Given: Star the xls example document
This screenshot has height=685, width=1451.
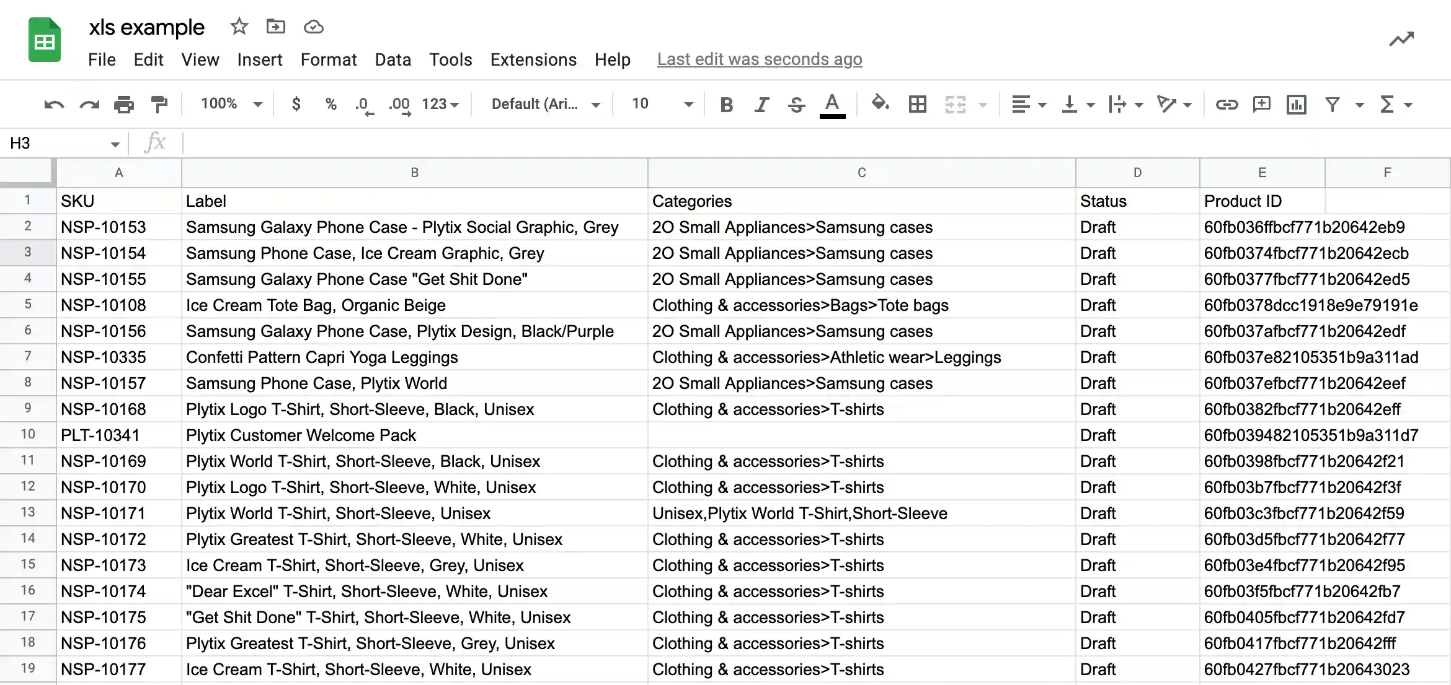Looking at the screenshot, I should coord(239,26).
